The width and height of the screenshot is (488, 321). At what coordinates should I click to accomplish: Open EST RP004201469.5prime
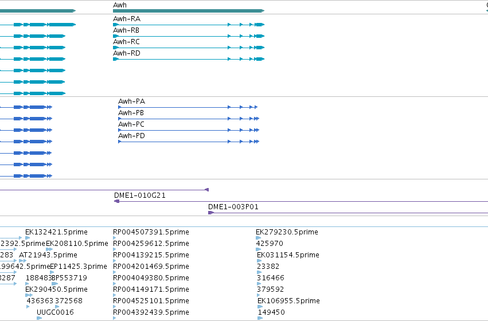point(151,267)
